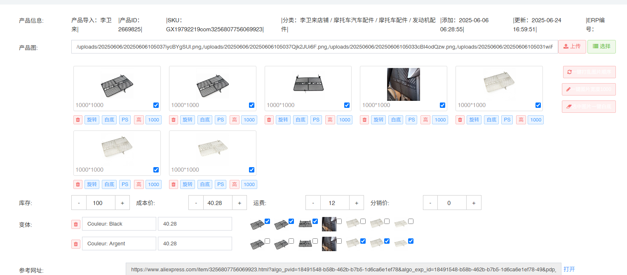Delete the Couleur: Black variant row

76,224
